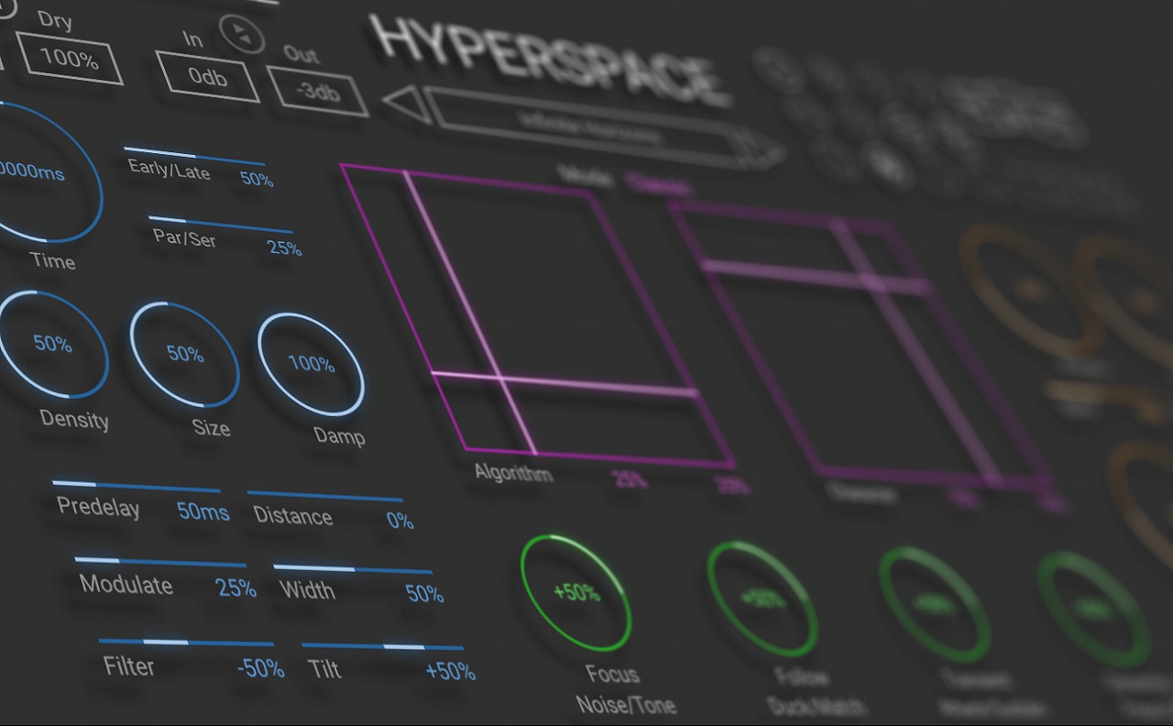Adjust the Predelay 50ms slider
Viewport: 1173px width, 726px height.
(x=135, y=486)
